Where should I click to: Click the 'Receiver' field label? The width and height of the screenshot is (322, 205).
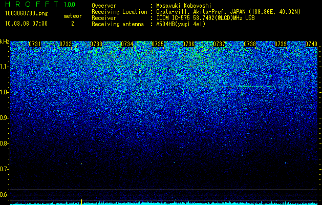point(104,18)
